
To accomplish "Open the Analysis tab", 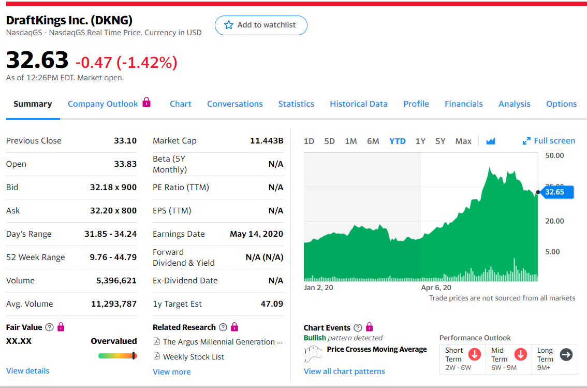I will coord(515,104).
